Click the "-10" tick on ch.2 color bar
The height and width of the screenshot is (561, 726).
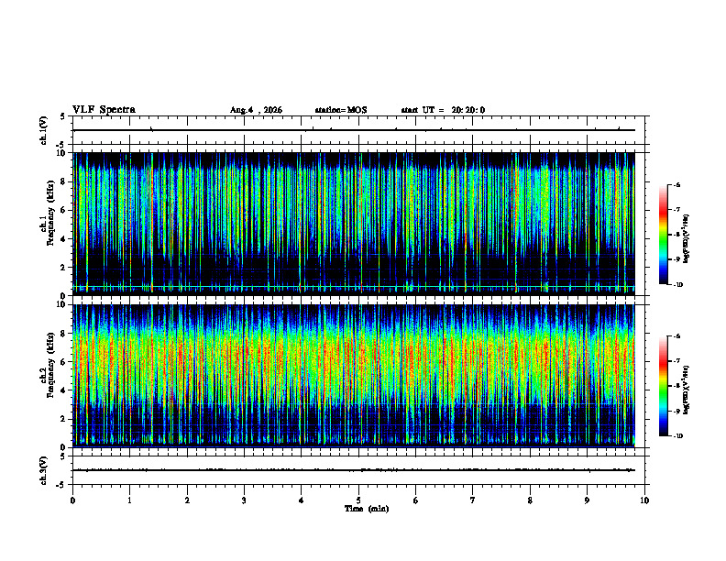tap(677, 436)
